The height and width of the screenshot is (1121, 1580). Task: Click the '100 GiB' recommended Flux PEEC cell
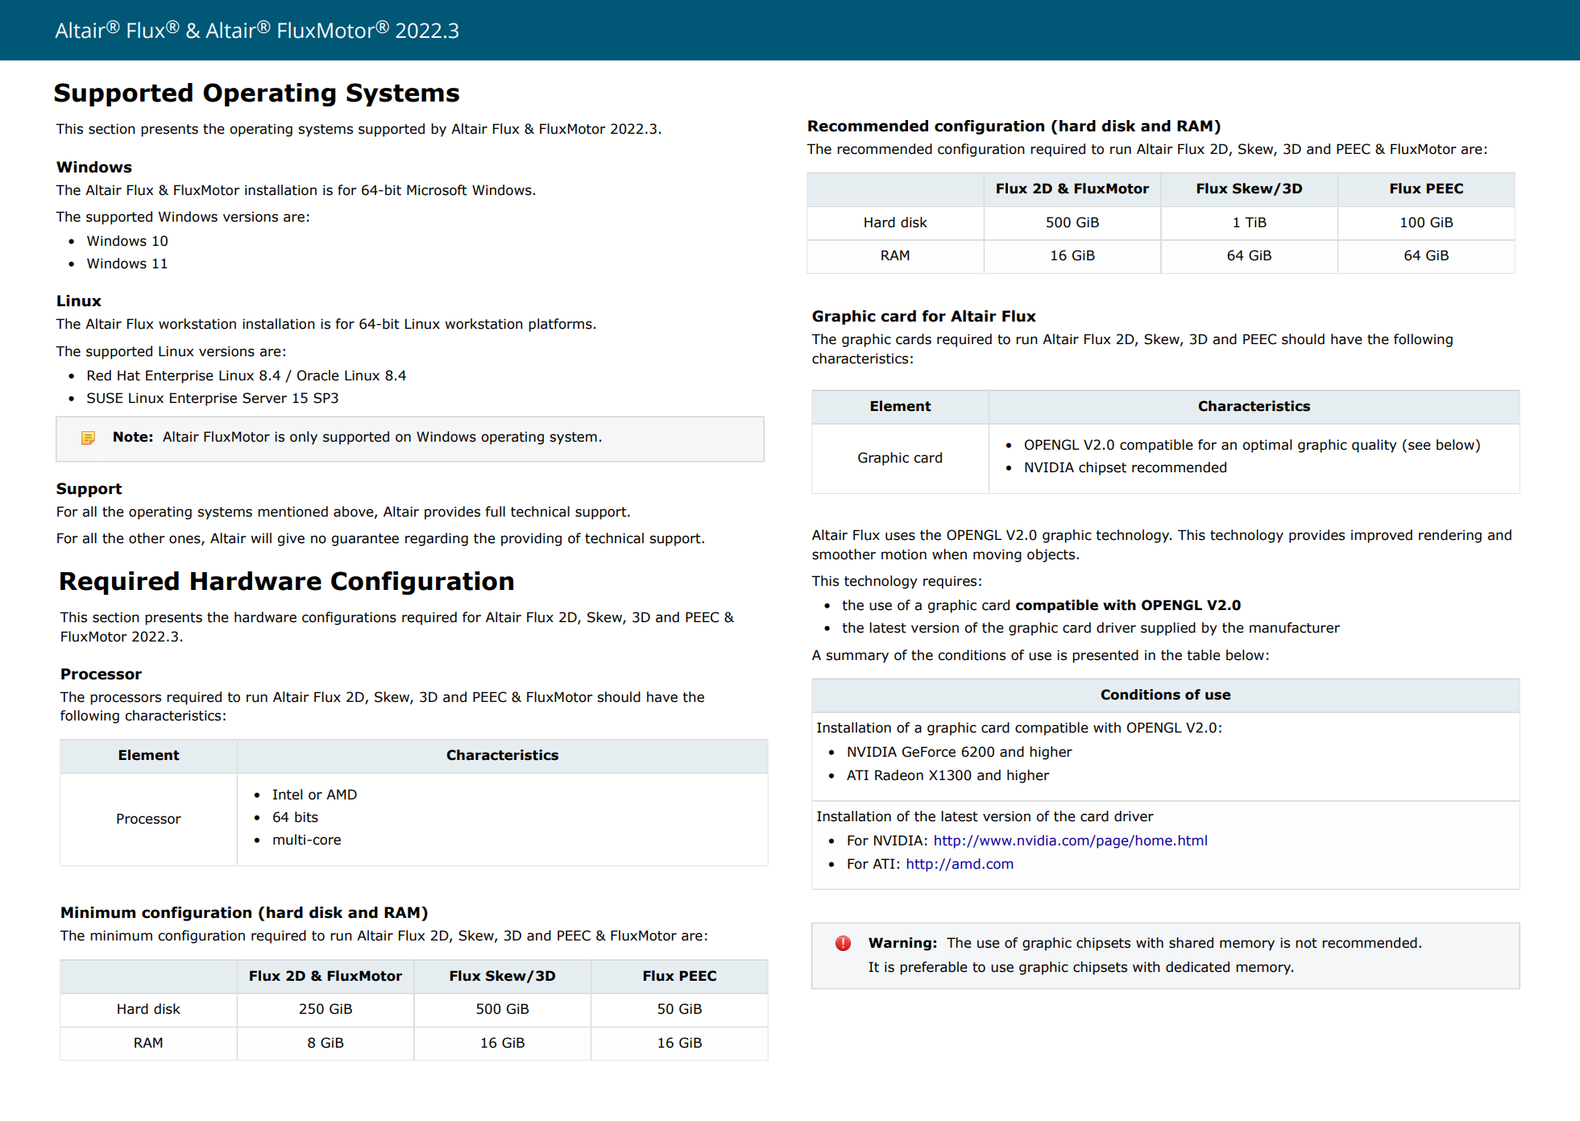click(x=1426, y=222)
